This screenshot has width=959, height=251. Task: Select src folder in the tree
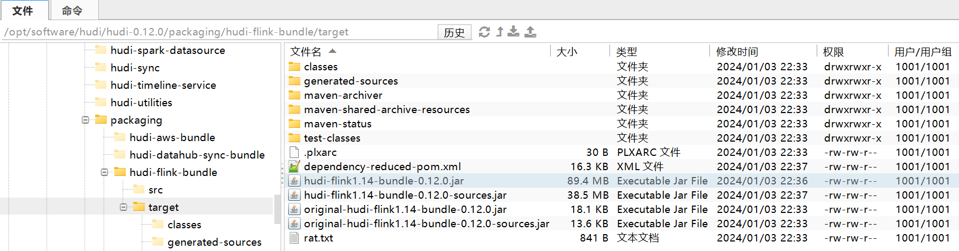155,190
